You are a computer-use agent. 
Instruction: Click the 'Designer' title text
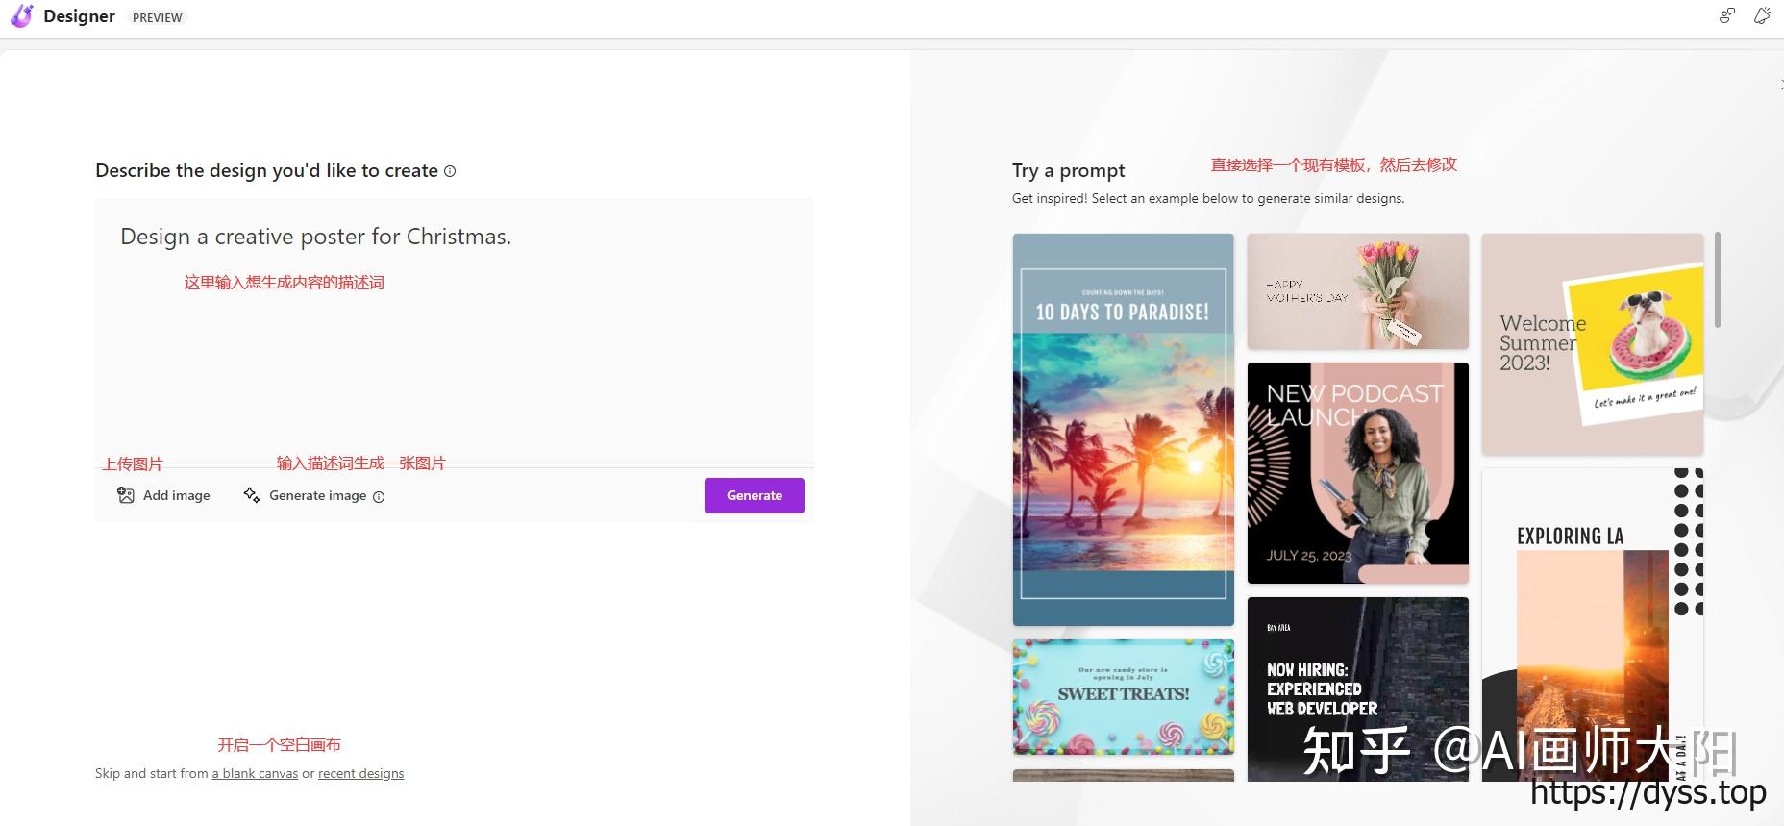coord(79,16)
